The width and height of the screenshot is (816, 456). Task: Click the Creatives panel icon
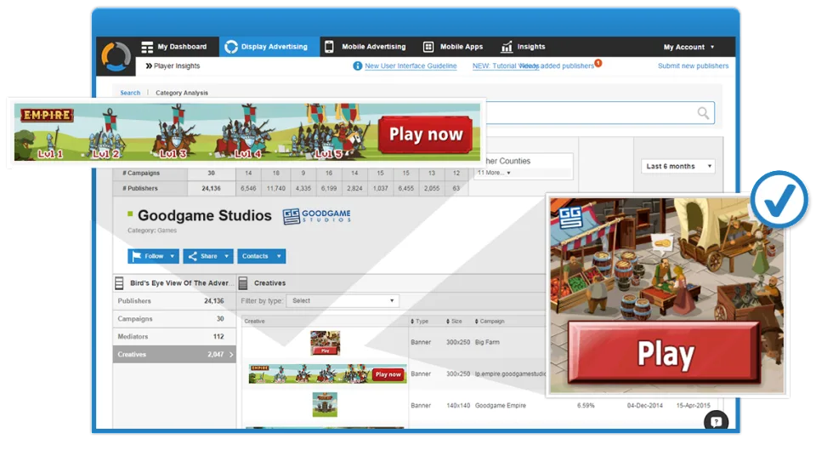pos(243,283)
